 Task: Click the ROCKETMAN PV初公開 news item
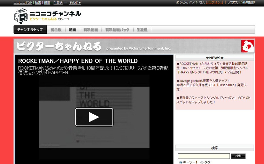coord(212,68)
